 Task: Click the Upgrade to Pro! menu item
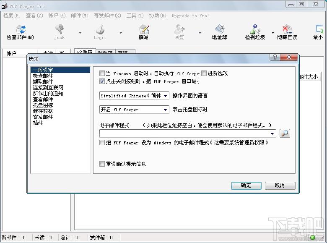190,16
